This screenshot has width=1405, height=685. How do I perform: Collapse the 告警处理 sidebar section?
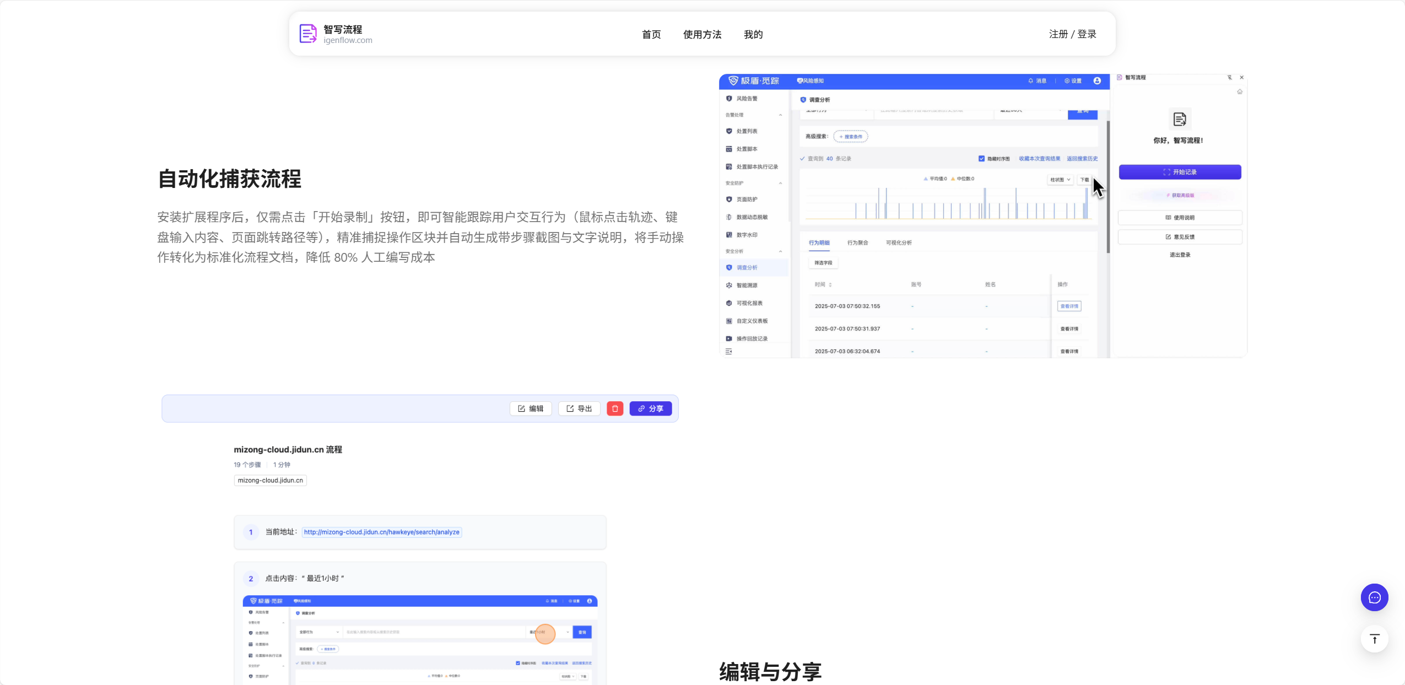pyautogui.click(x=780, y=115)
